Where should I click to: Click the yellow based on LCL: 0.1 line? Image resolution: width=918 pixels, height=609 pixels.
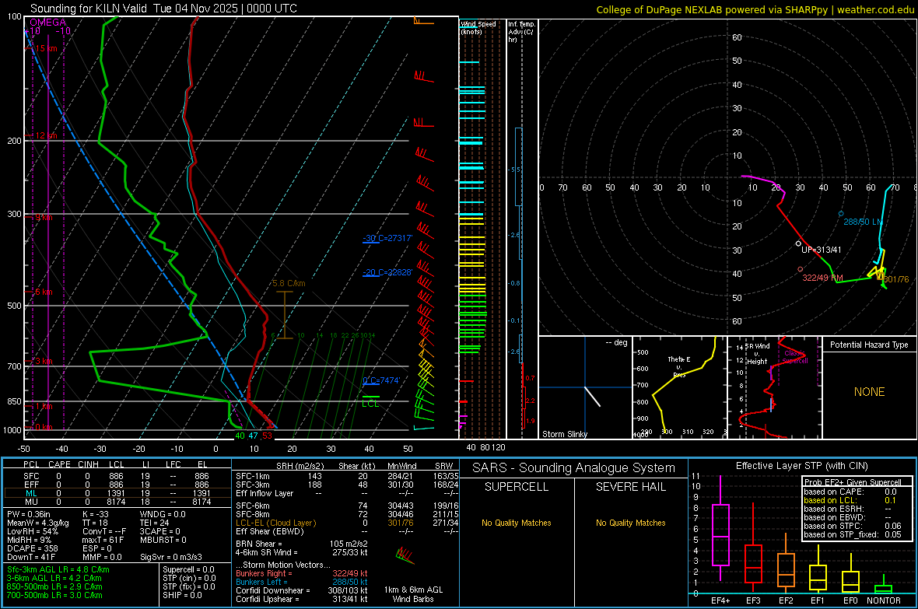(850, 500)
